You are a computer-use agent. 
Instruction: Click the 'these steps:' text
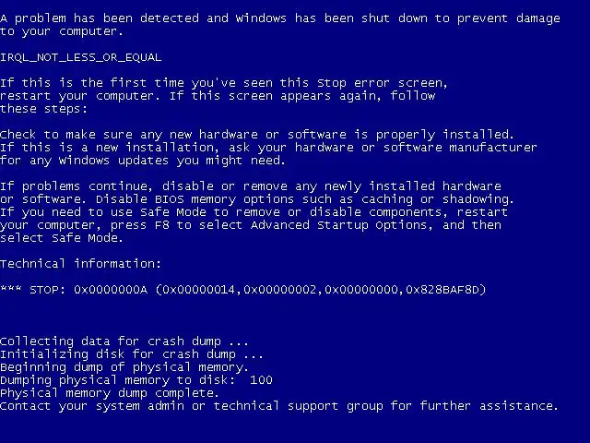coord(43,109)
